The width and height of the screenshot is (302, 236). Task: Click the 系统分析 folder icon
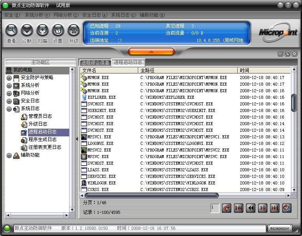point(16,86)
